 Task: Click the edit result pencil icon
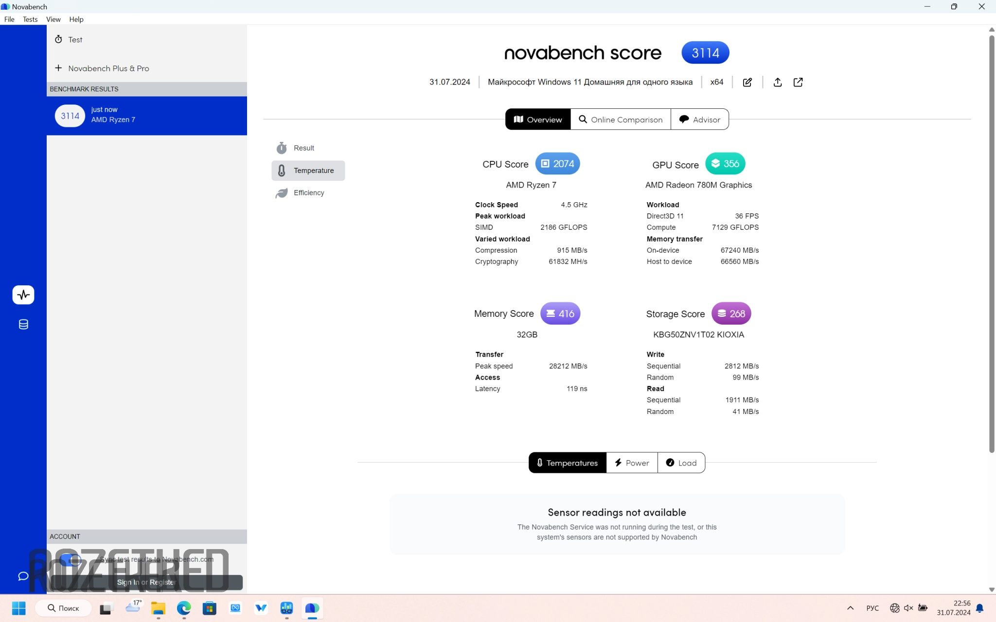pyautogui.click(x=747, y=82)
